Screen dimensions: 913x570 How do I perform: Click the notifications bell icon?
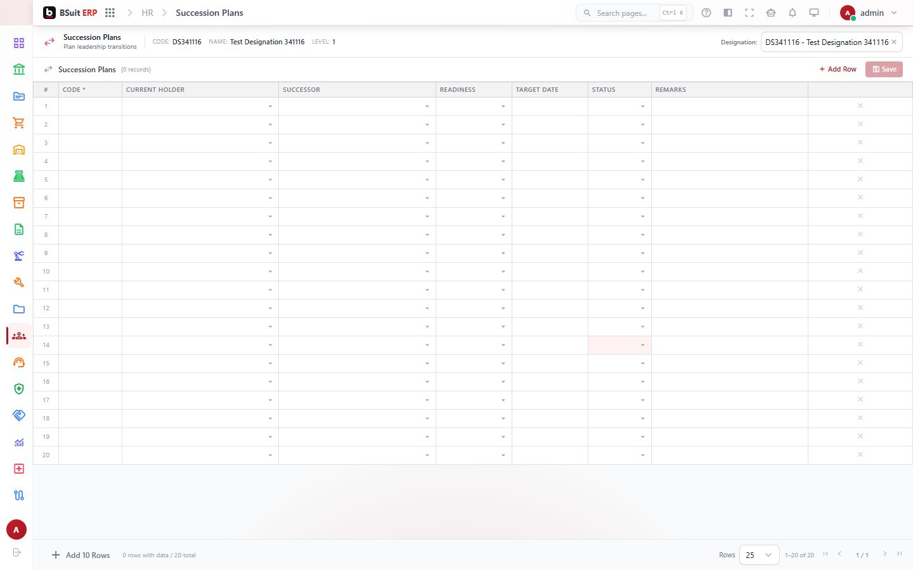793,13
